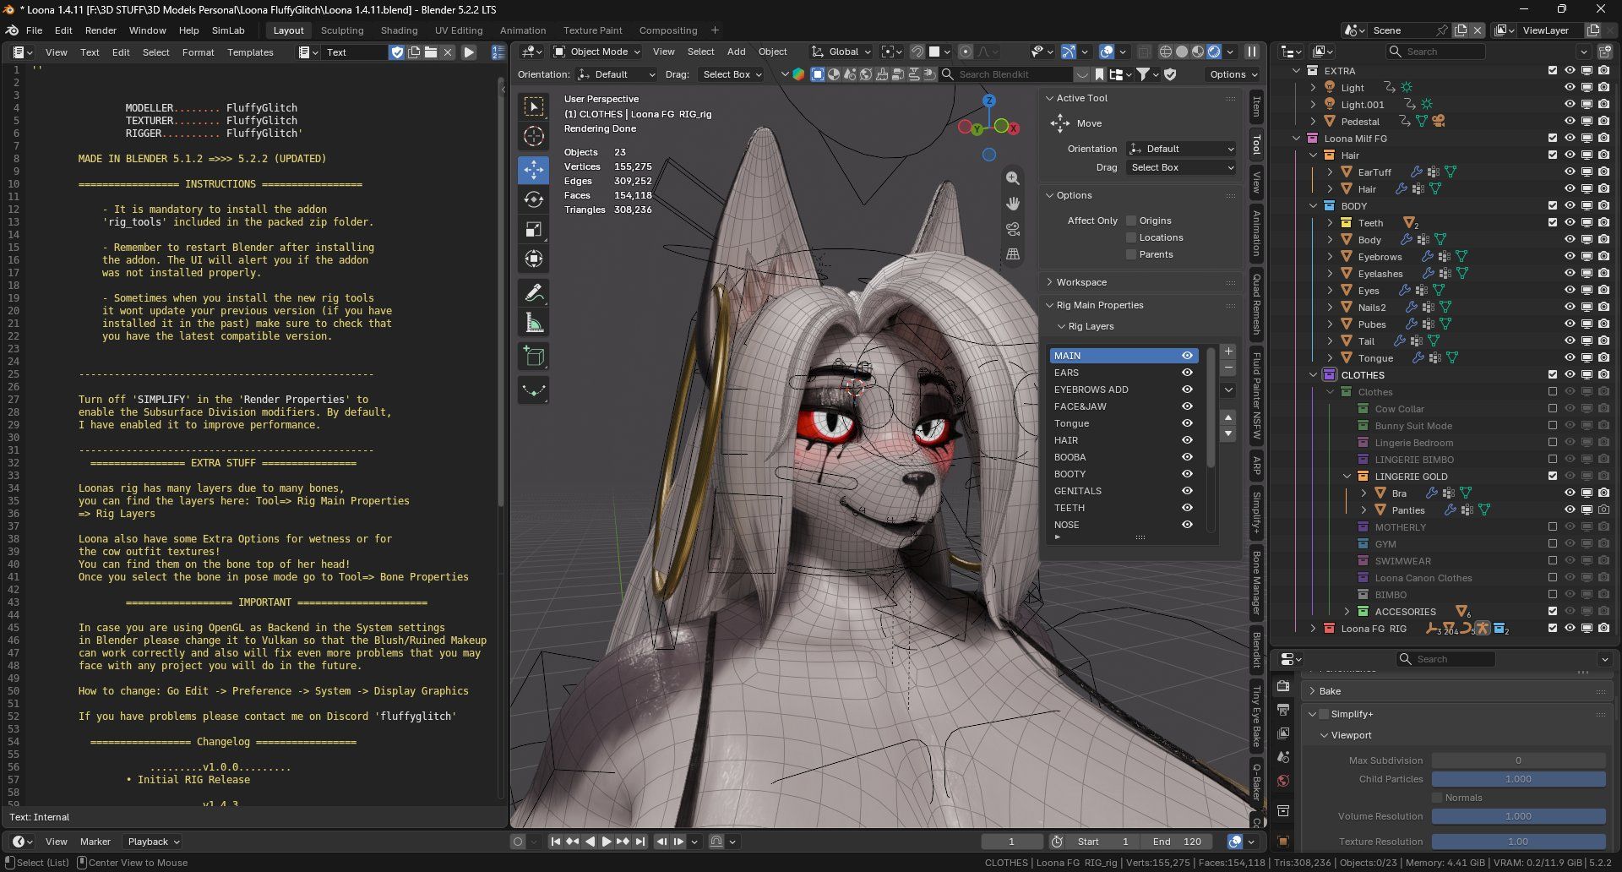1622x872 pixels.
Task: Open the Tool sidebar tab
Action: pos(1256,145)
